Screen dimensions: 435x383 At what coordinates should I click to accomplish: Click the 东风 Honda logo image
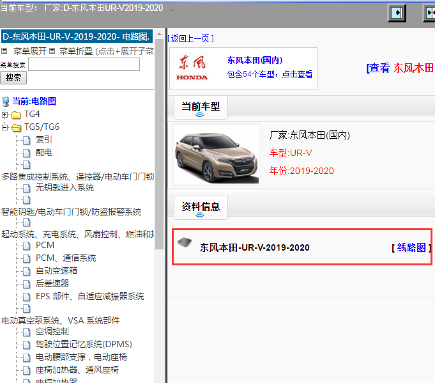192,68
